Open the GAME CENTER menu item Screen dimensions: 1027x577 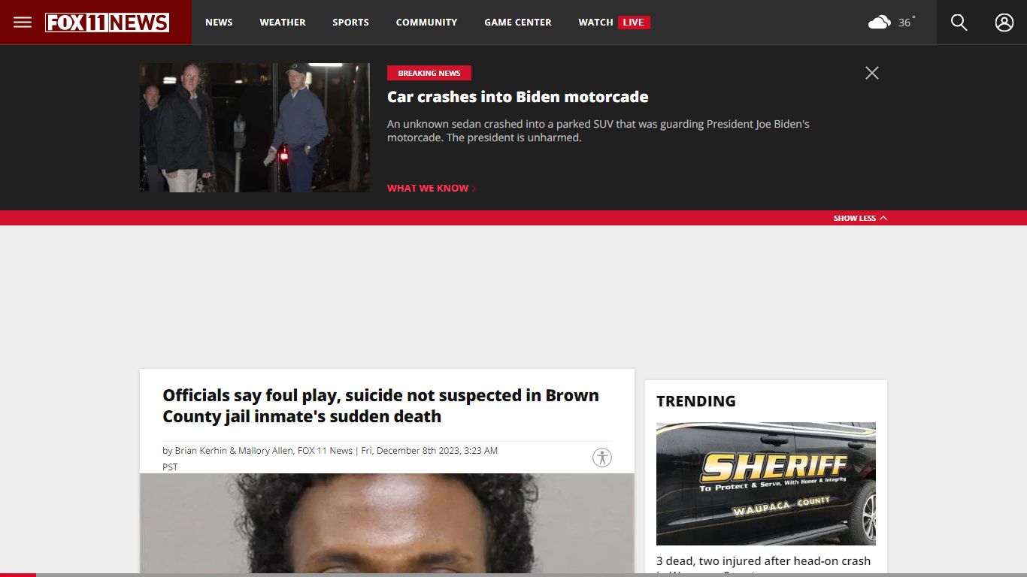pos(518,22)
